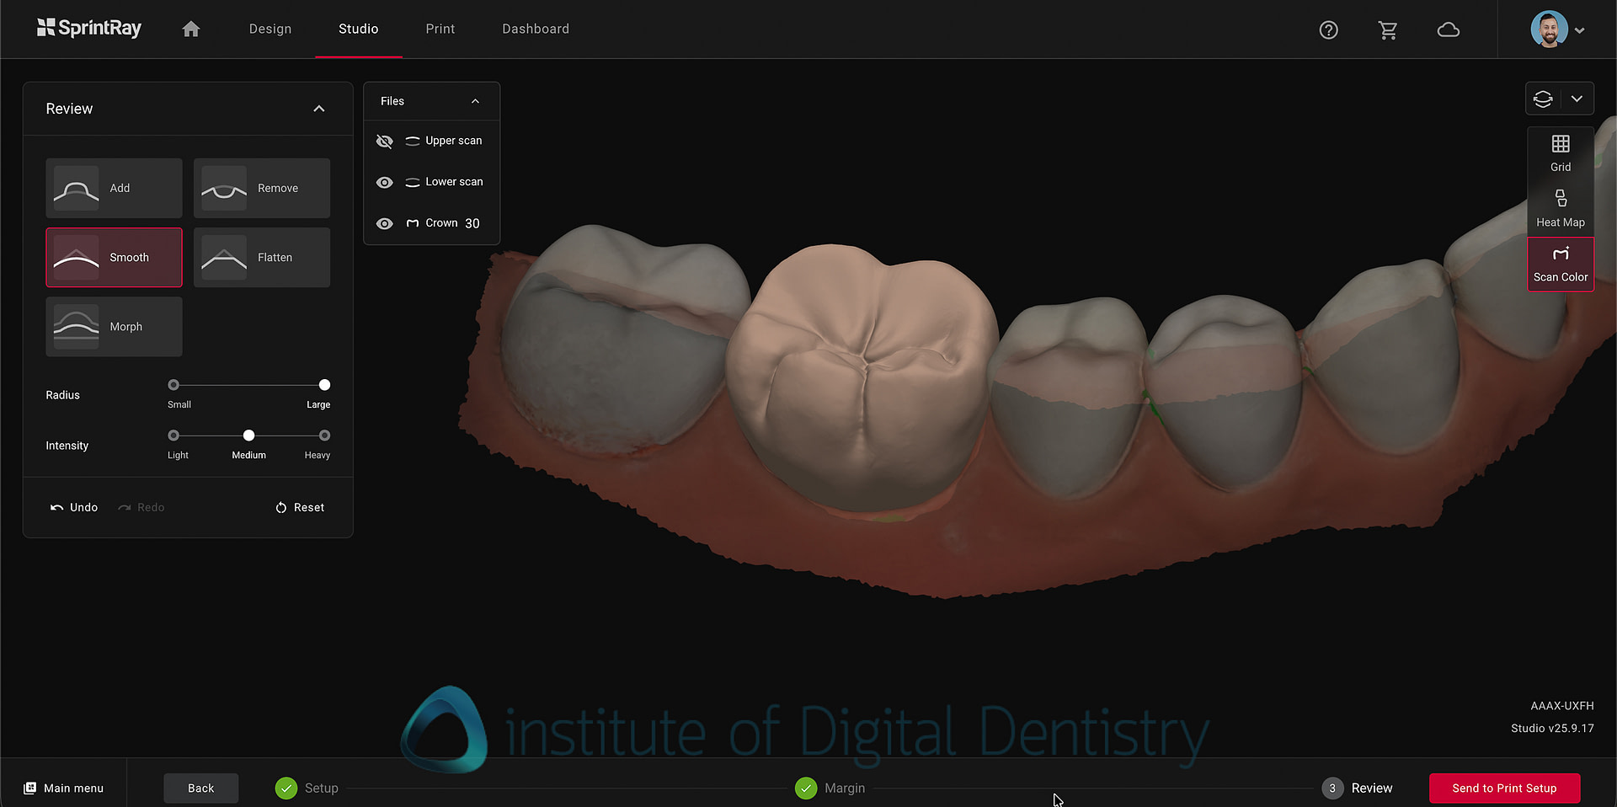
Task: Open the Dashboard tab
Action: (x=536, y=29)
